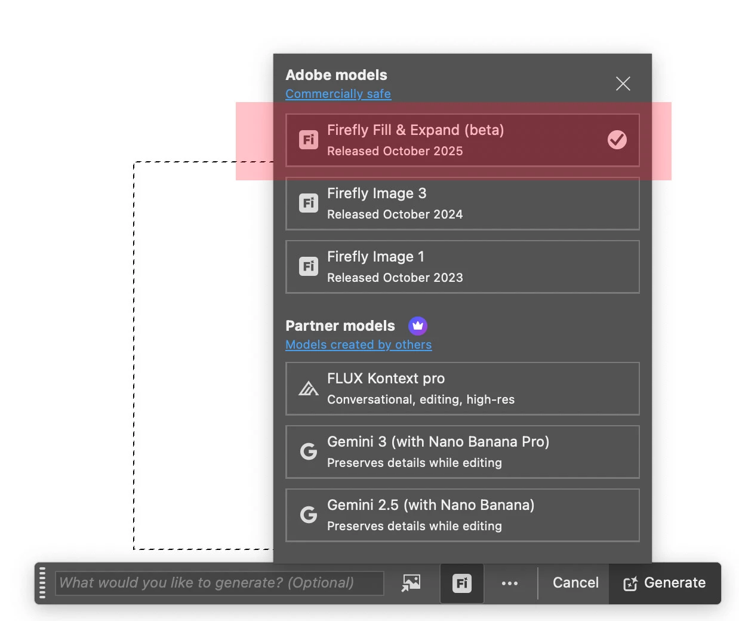
Task: Select Gemini 2.5 (with Nano Banana)
Action: click(463, 515)
